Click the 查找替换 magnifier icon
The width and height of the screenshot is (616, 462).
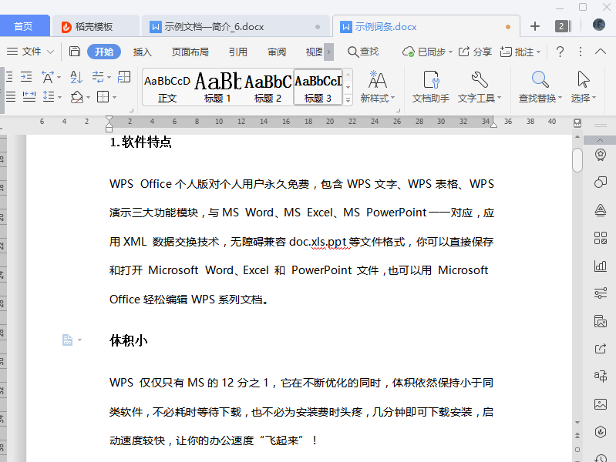(540, 79)
